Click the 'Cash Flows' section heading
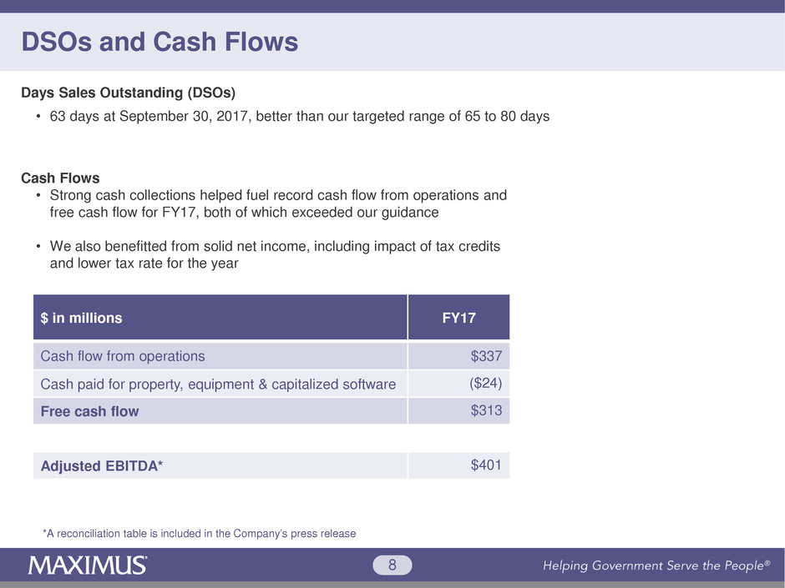Image resolution: width=785 pixels, height=588 pixels. [x=60, y=178]
